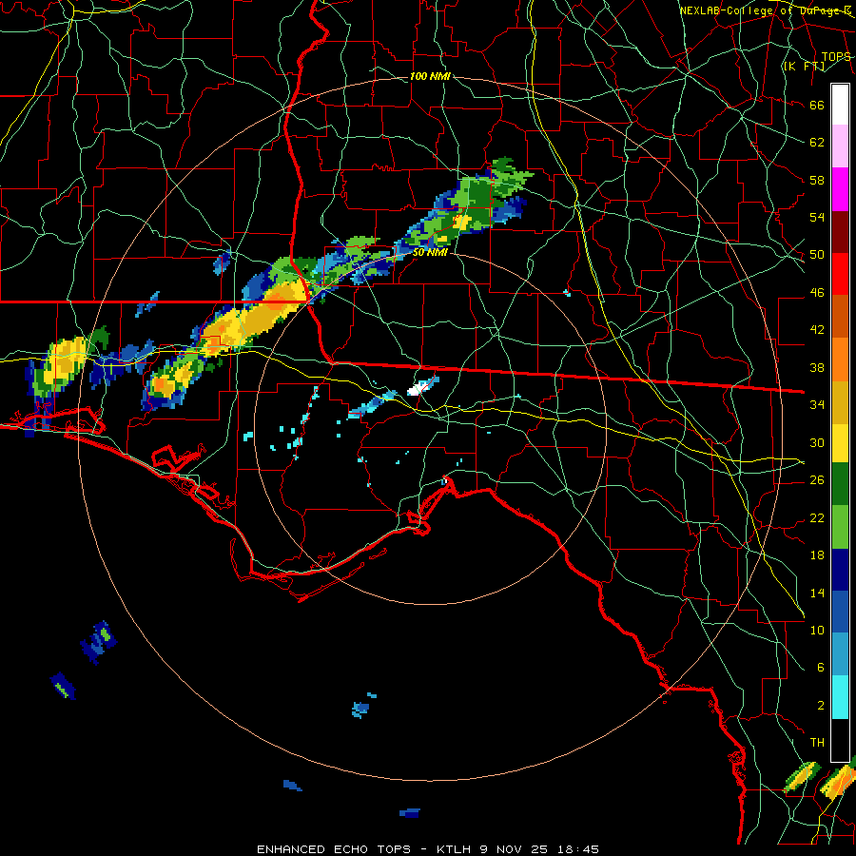
Task: Click the '34' legend value
Action: tap(817, 405)
